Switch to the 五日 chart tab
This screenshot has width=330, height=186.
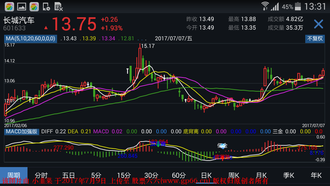69,175
